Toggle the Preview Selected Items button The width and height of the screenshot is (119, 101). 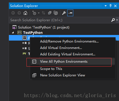[x=70, y=13]
